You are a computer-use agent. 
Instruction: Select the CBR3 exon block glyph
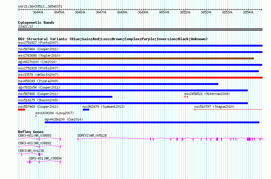pyautogui.click(x=40, y=154)
